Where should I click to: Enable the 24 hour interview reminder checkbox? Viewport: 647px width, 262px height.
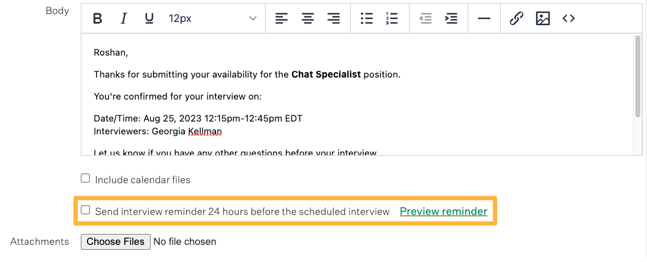tap(86, 210)
